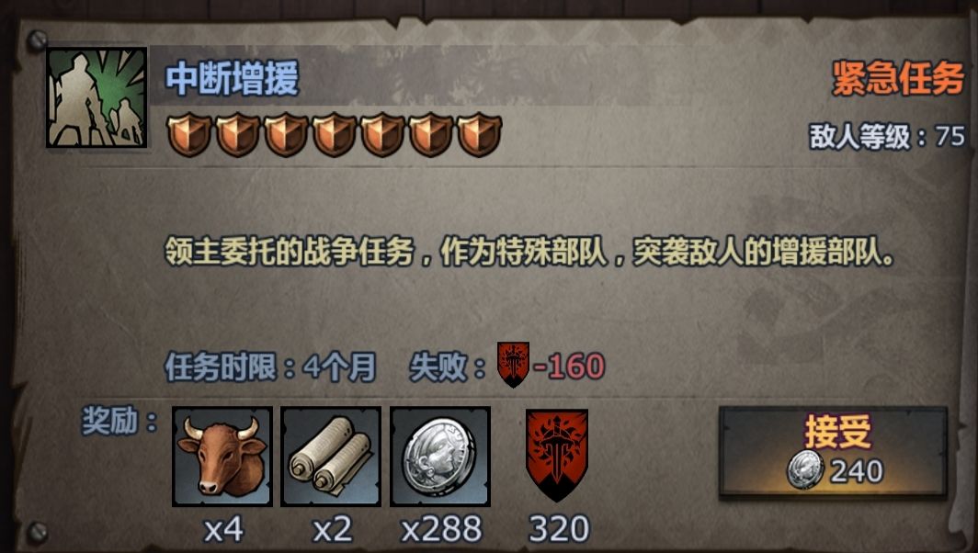Select the cattle head reward icon

click(x=222, y=457)
